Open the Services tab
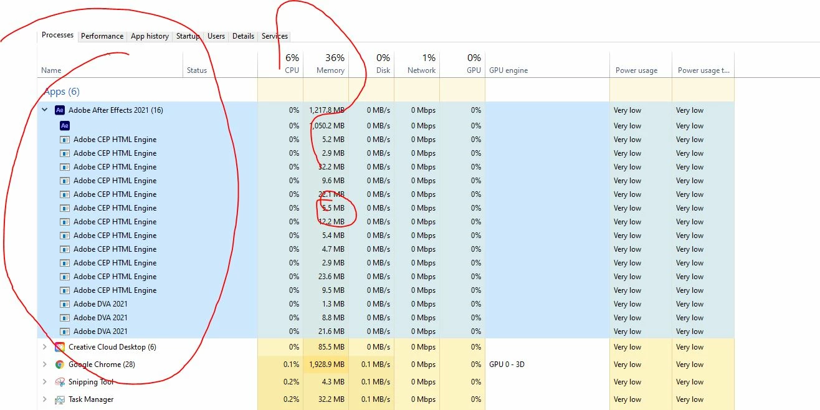 point(275,36)
